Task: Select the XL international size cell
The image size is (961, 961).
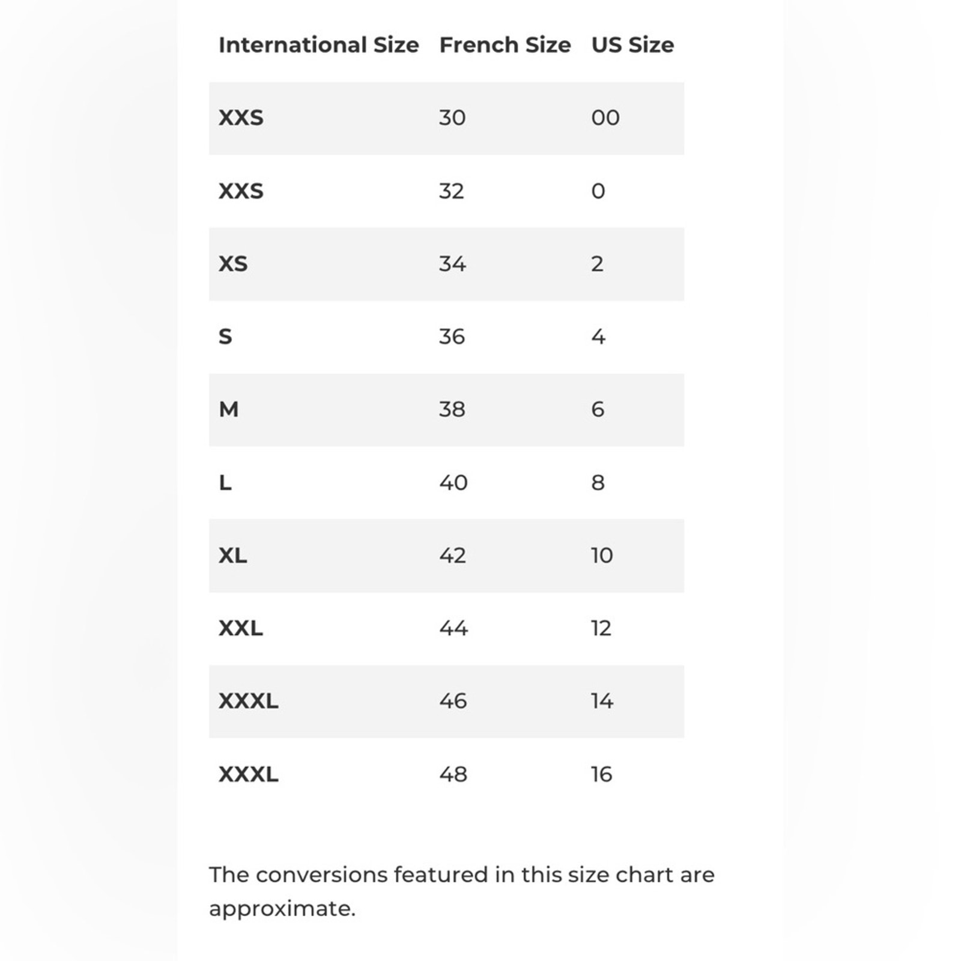Action: point(233,556)
